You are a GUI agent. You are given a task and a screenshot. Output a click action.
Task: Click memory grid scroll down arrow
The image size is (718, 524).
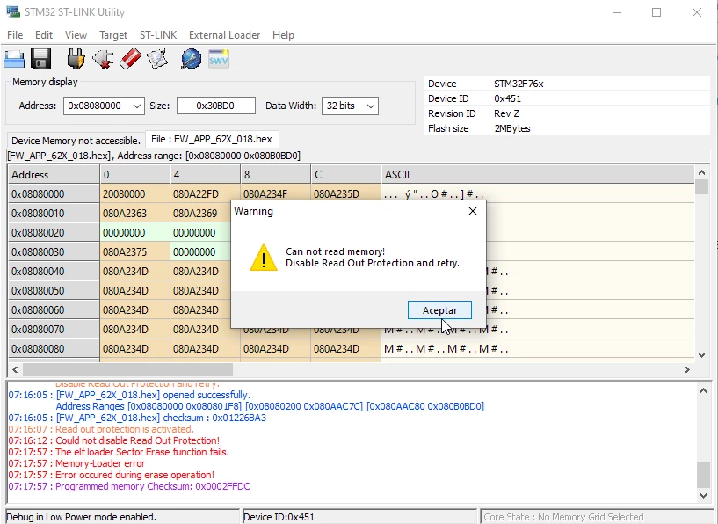click(x=701, y=355)
